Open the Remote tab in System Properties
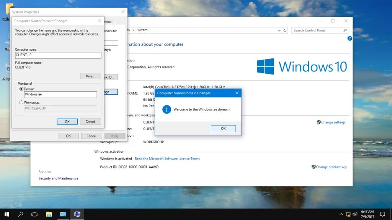This screenshot has height=220, width=392. click(x=108, y=22)
